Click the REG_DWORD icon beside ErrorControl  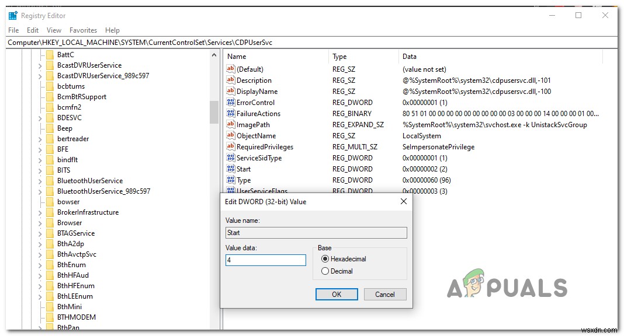point(230,102)
